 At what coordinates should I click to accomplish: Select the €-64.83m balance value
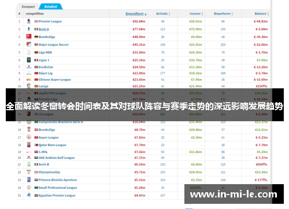click(x=261, y=21)
